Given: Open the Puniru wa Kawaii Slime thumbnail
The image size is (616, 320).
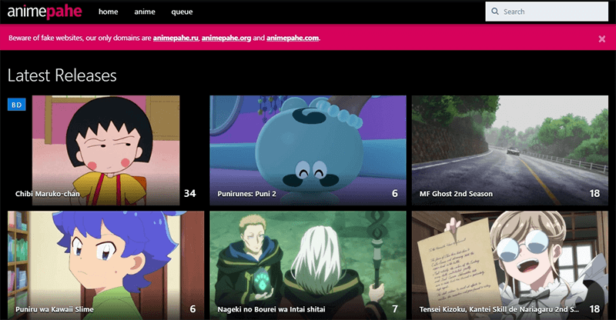Looking at the screenshot, I should pyautogui.click(x=105, y=265).
